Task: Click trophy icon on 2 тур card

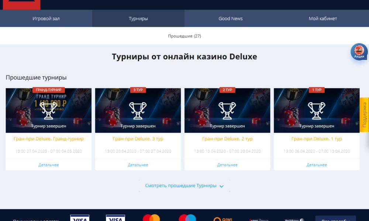Action: [x=227, y=110]
